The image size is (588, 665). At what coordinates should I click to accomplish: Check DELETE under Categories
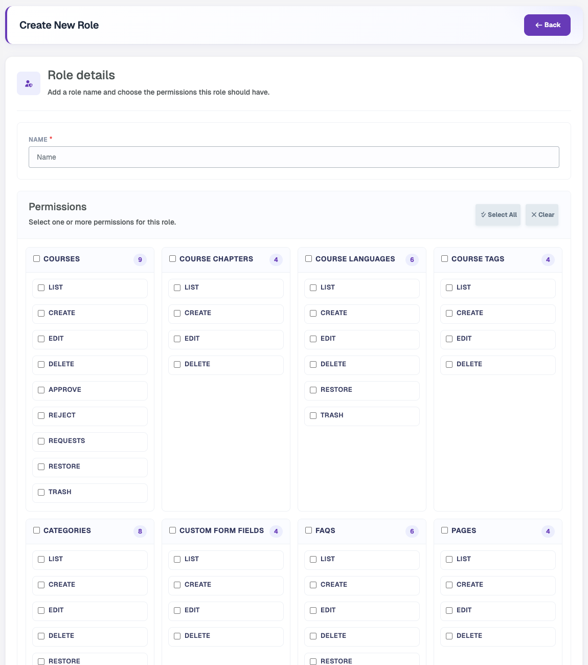point(41,636)
